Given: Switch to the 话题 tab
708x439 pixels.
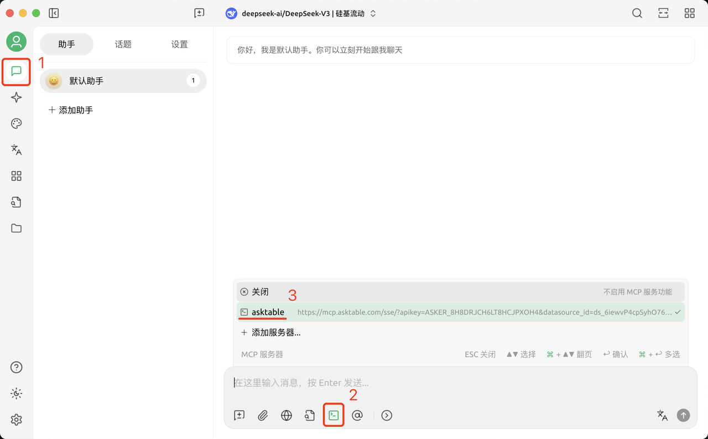Looking at the screenshot, I should 123,44.
